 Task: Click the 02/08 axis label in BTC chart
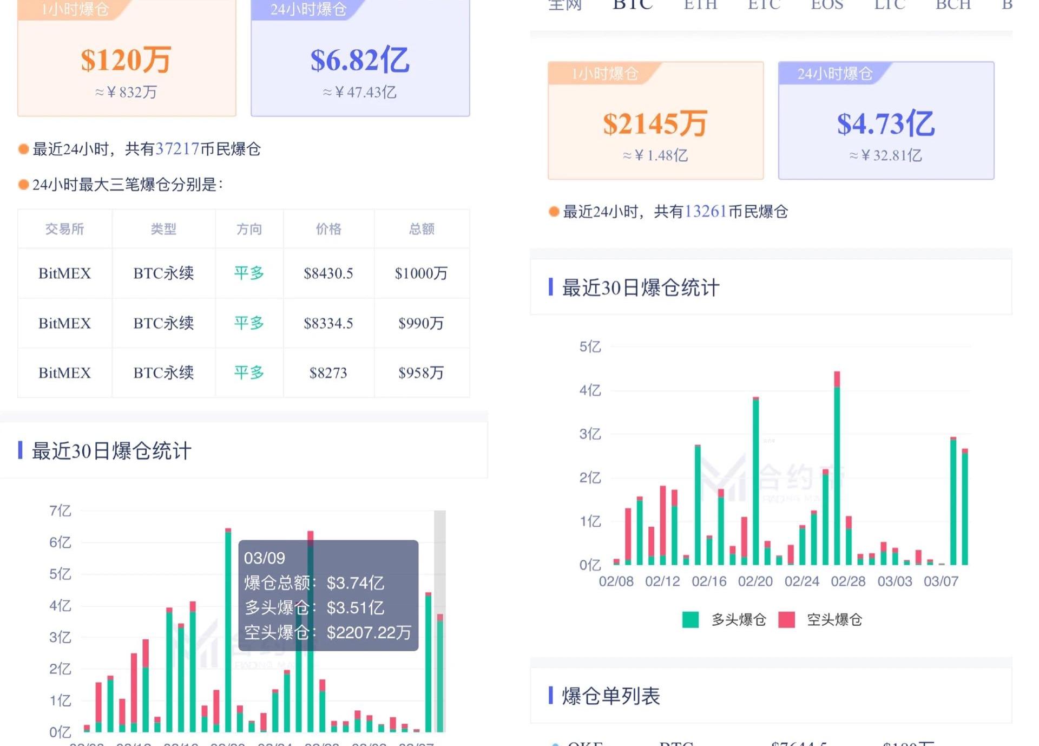[x=616, y=581]
